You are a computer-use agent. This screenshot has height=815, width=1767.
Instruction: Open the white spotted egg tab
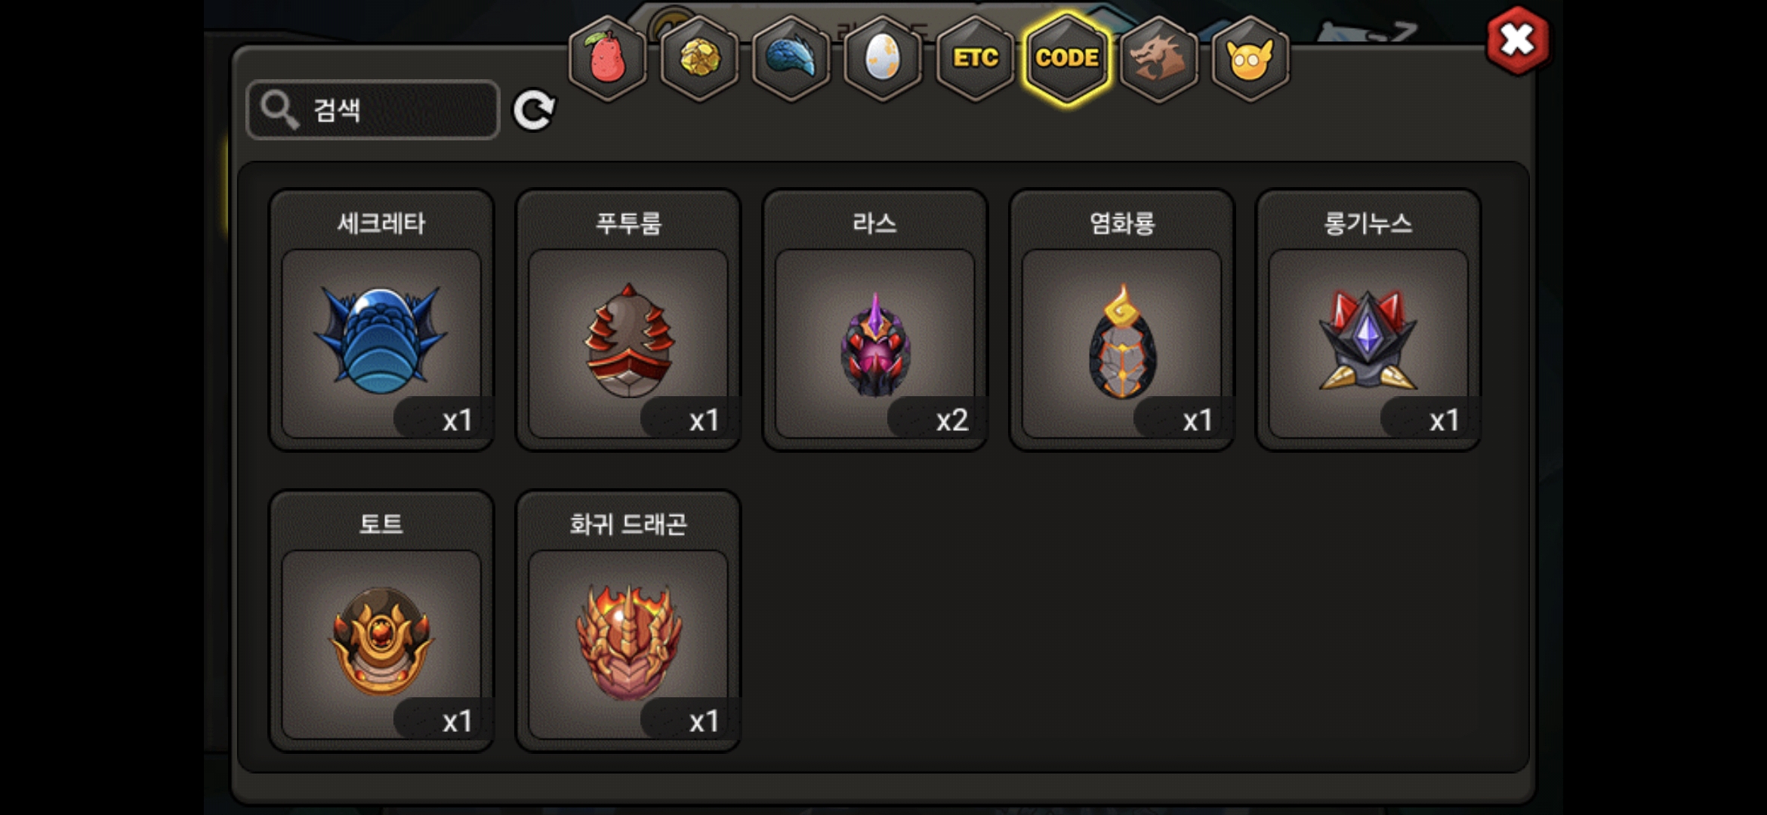[x=883, y=59]
